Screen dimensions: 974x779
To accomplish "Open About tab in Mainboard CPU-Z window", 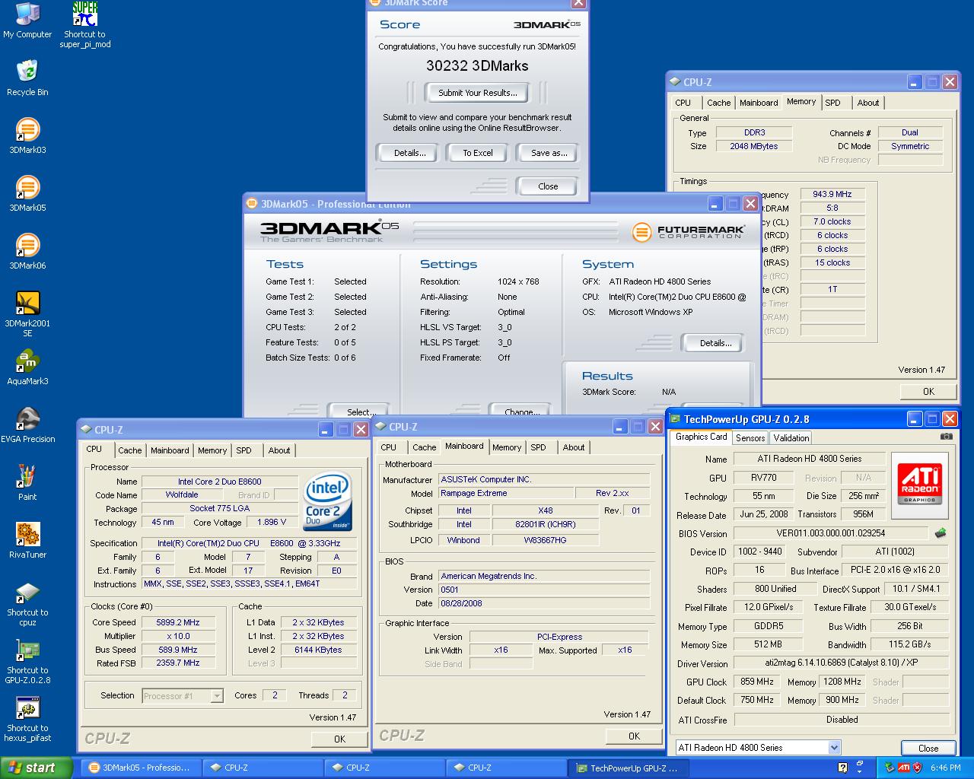I will (573, 447).
